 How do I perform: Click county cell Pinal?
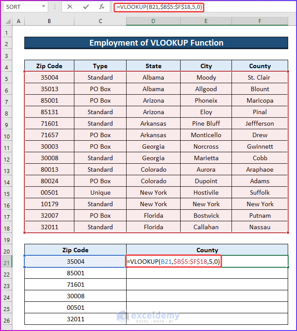[x=260, y=112]
